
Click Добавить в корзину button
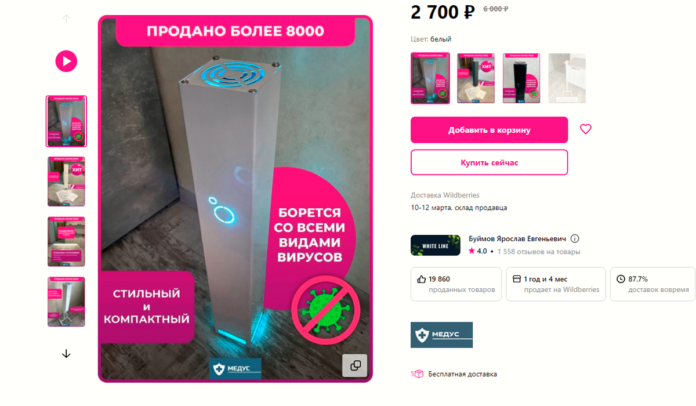pos(490,130)
